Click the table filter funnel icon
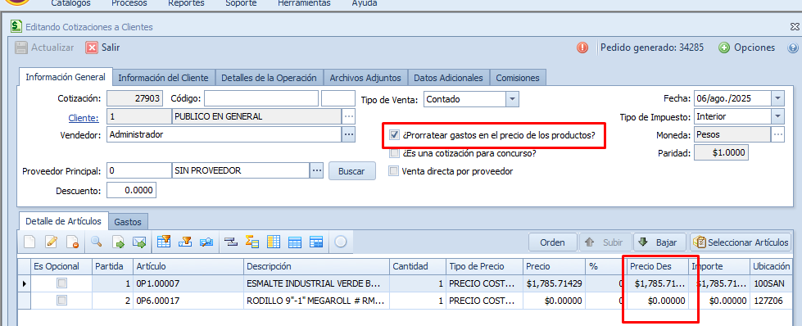Viewport: 802px width, 326px height. [x=164, y=242]
